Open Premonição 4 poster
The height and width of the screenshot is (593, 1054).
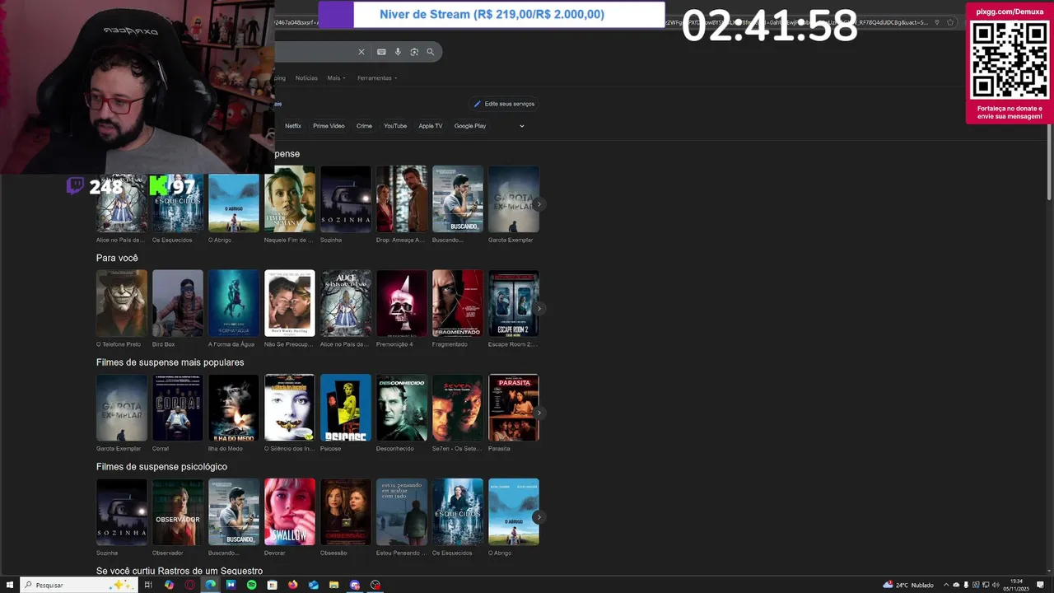(402, 303)
